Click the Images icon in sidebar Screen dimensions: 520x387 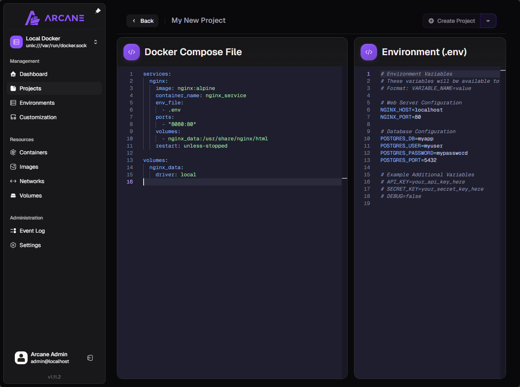click(13, 167)
